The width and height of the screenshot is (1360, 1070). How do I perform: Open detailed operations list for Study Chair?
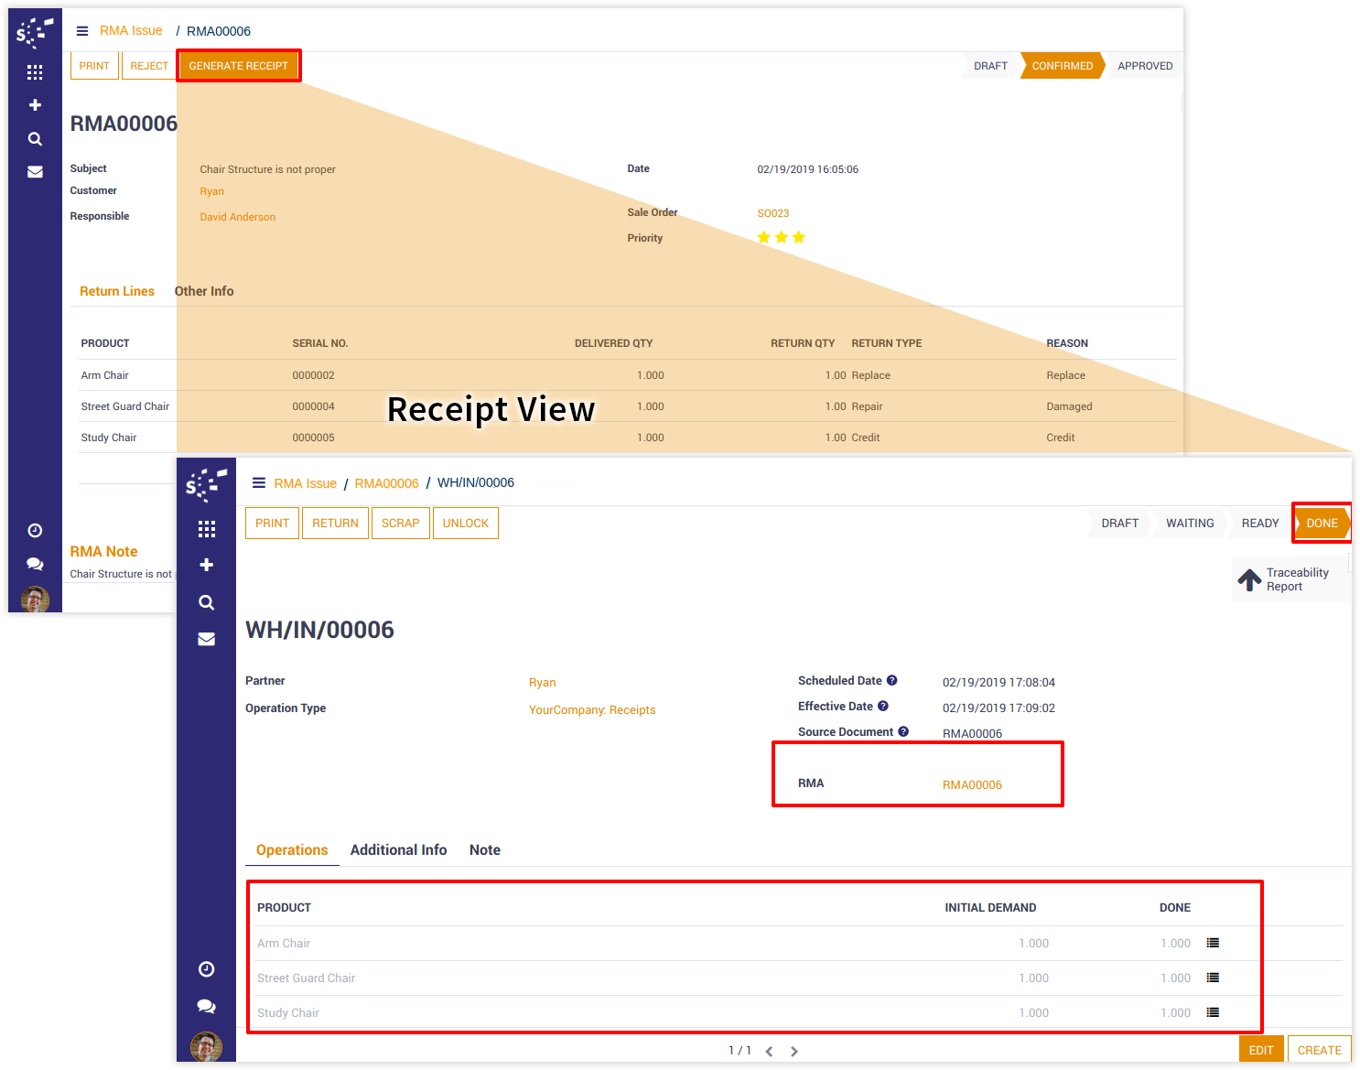coord(1213,1012)
